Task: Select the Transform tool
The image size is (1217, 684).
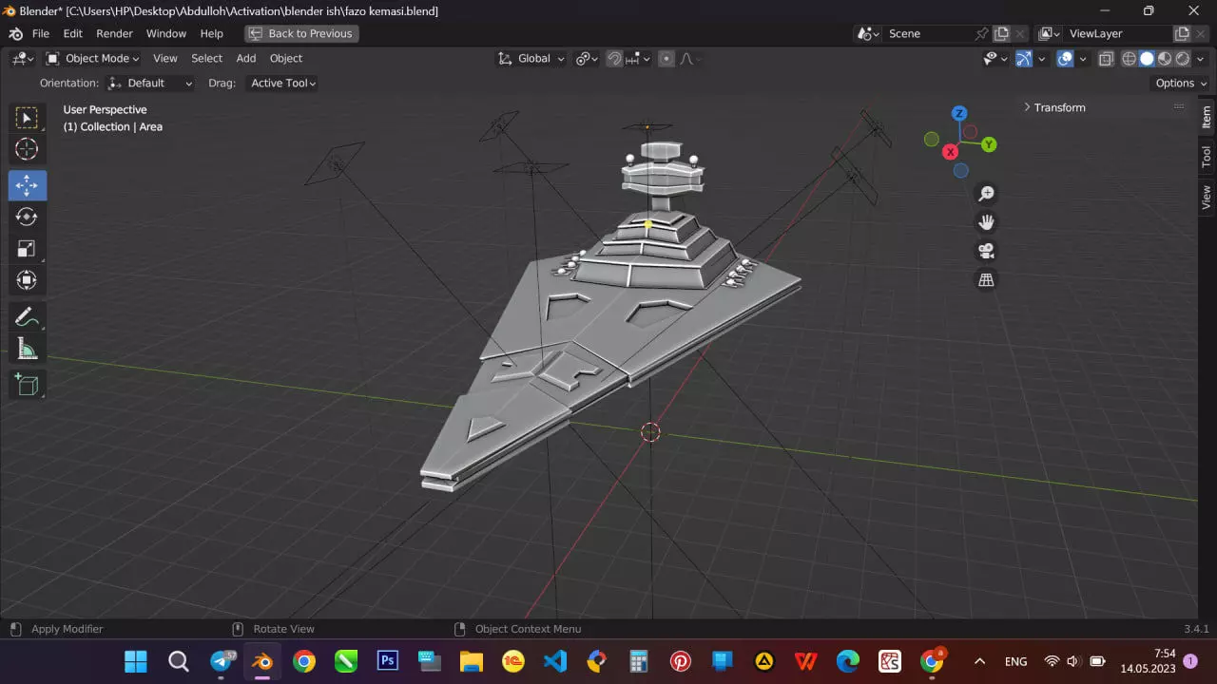Action: tap(27, 280)
